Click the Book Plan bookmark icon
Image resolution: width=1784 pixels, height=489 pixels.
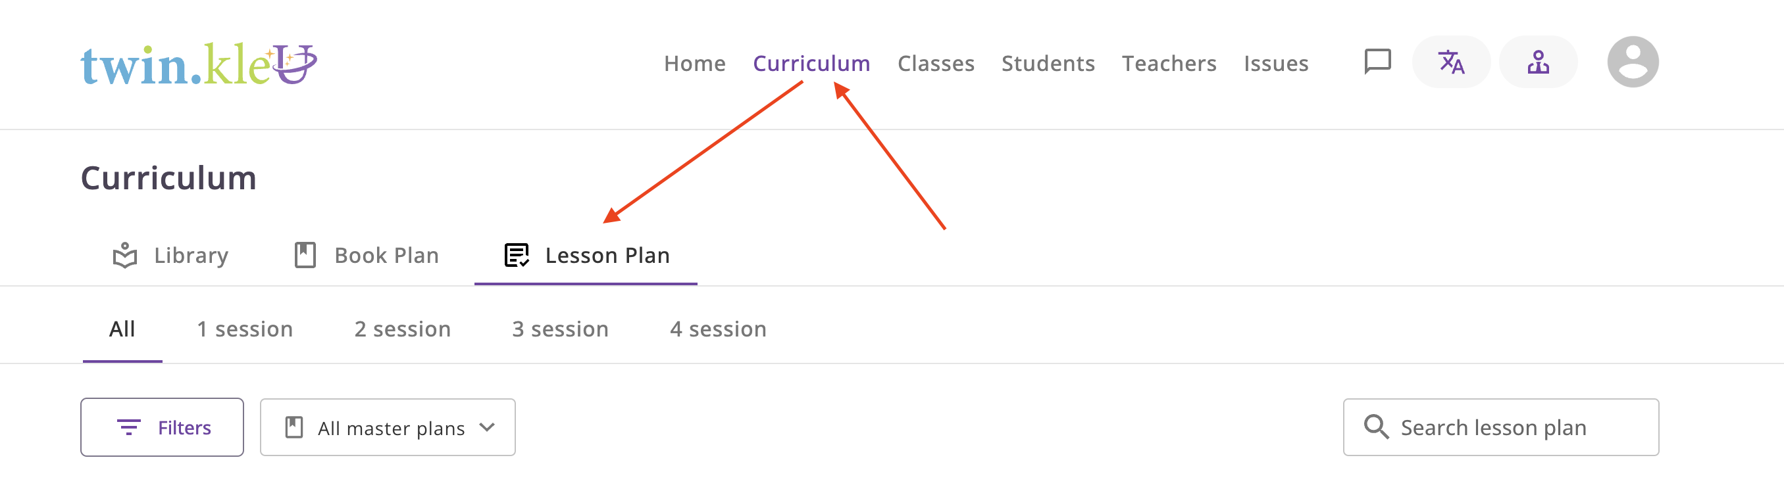[x=305, y=255]
